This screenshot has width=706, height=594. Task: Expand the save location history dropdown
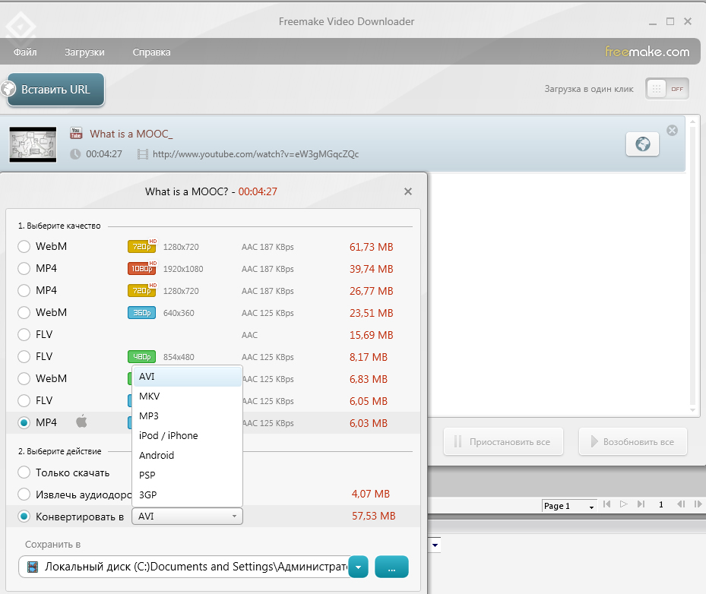359,567
